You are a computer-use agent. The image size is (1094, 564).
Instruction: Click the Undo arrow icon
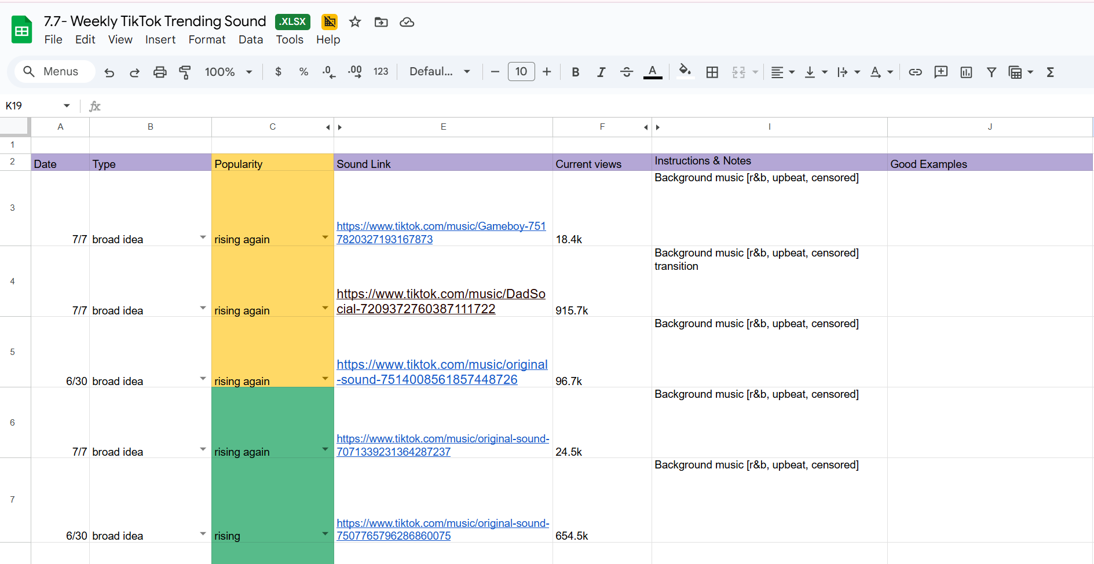109,72
